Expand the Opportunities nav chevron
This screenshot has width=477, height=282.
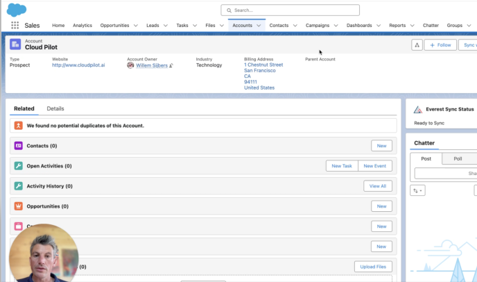136,26
